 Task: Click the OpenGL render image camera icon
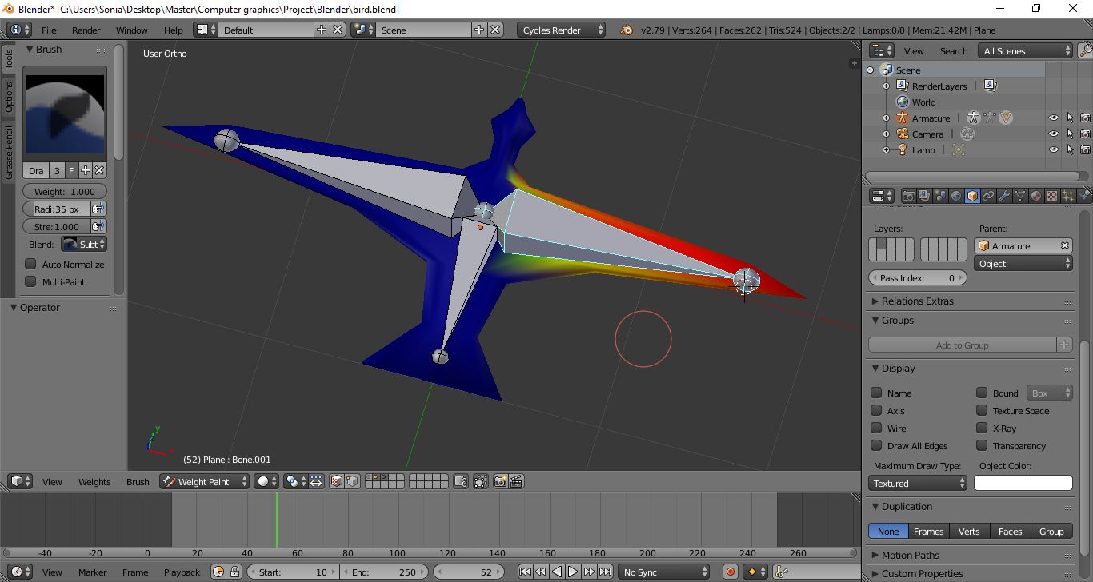pos(500,481)
